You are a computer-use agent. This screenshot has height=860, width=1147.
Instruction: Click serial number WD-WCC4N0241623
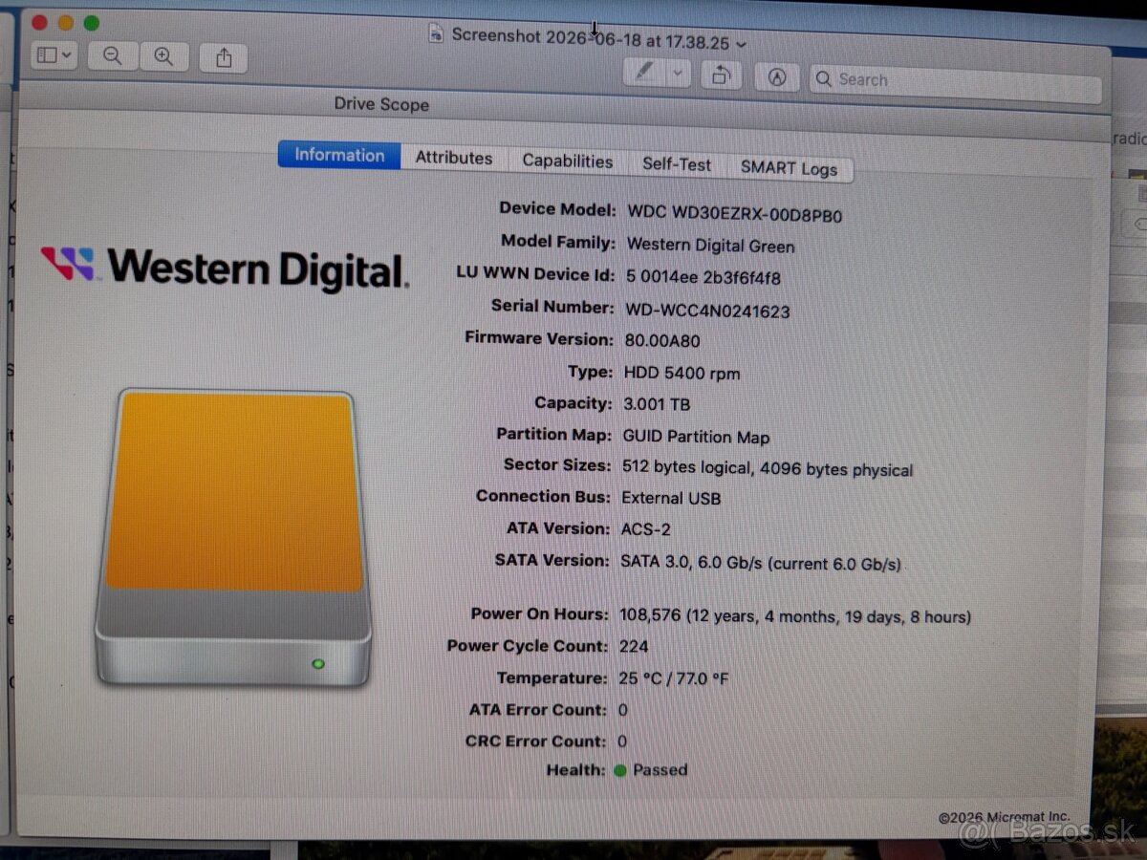(x=707, y=311)
